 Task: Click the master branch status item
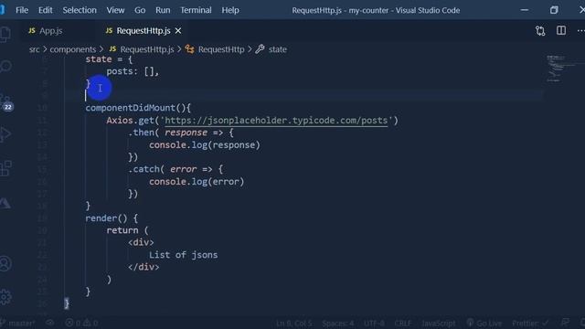click(17, 323)
